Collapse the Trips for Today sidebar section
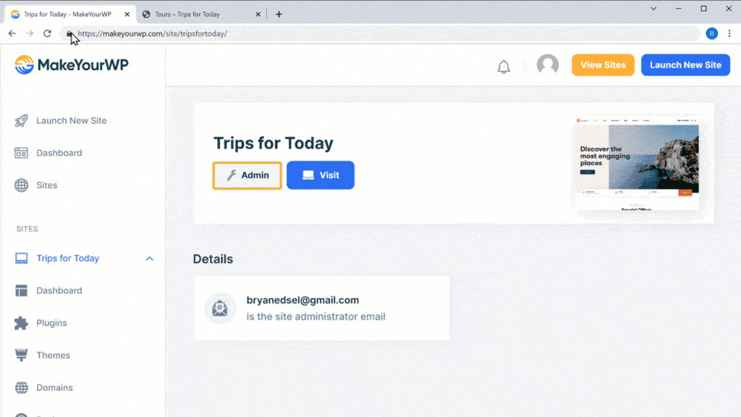The image size is (741, 417). (x=150, y=258)
